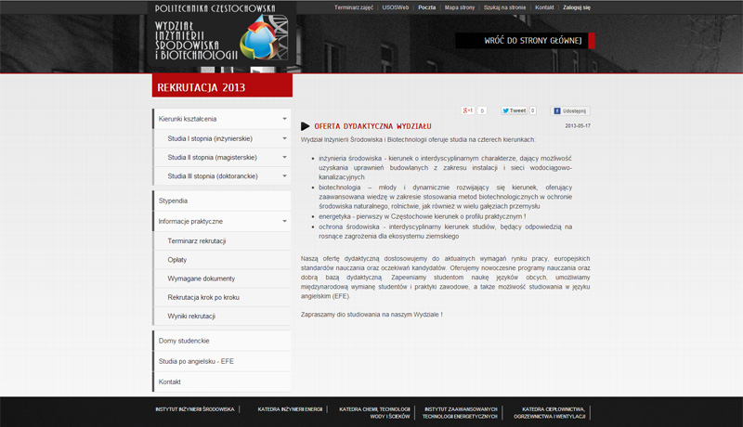
Task: Open USOSWeb link in top navigation
Action: click(x=396, y=7)
